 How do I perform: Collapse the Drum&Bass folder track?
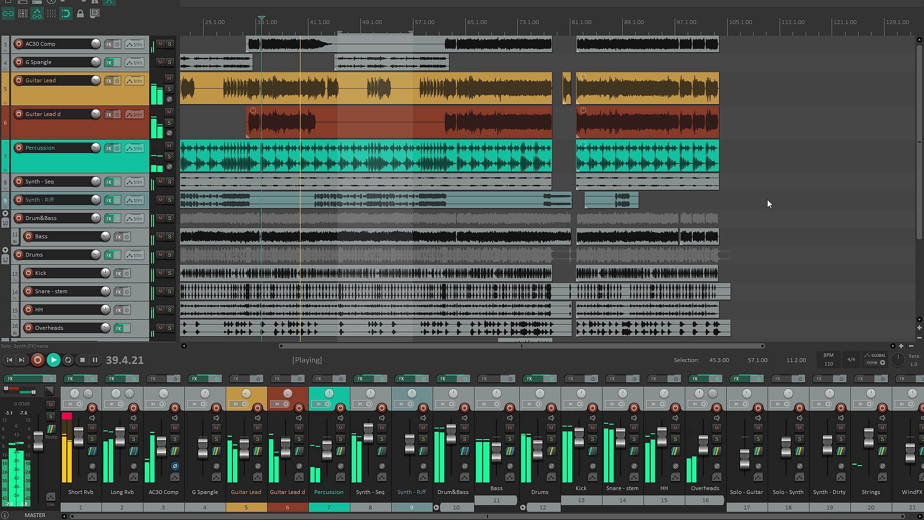coord(5,213)
